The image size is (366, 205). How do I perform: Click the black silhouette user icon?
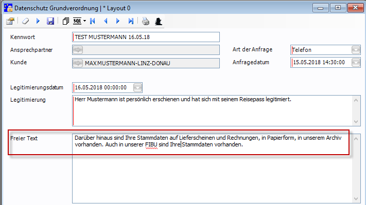pos(159,22)
